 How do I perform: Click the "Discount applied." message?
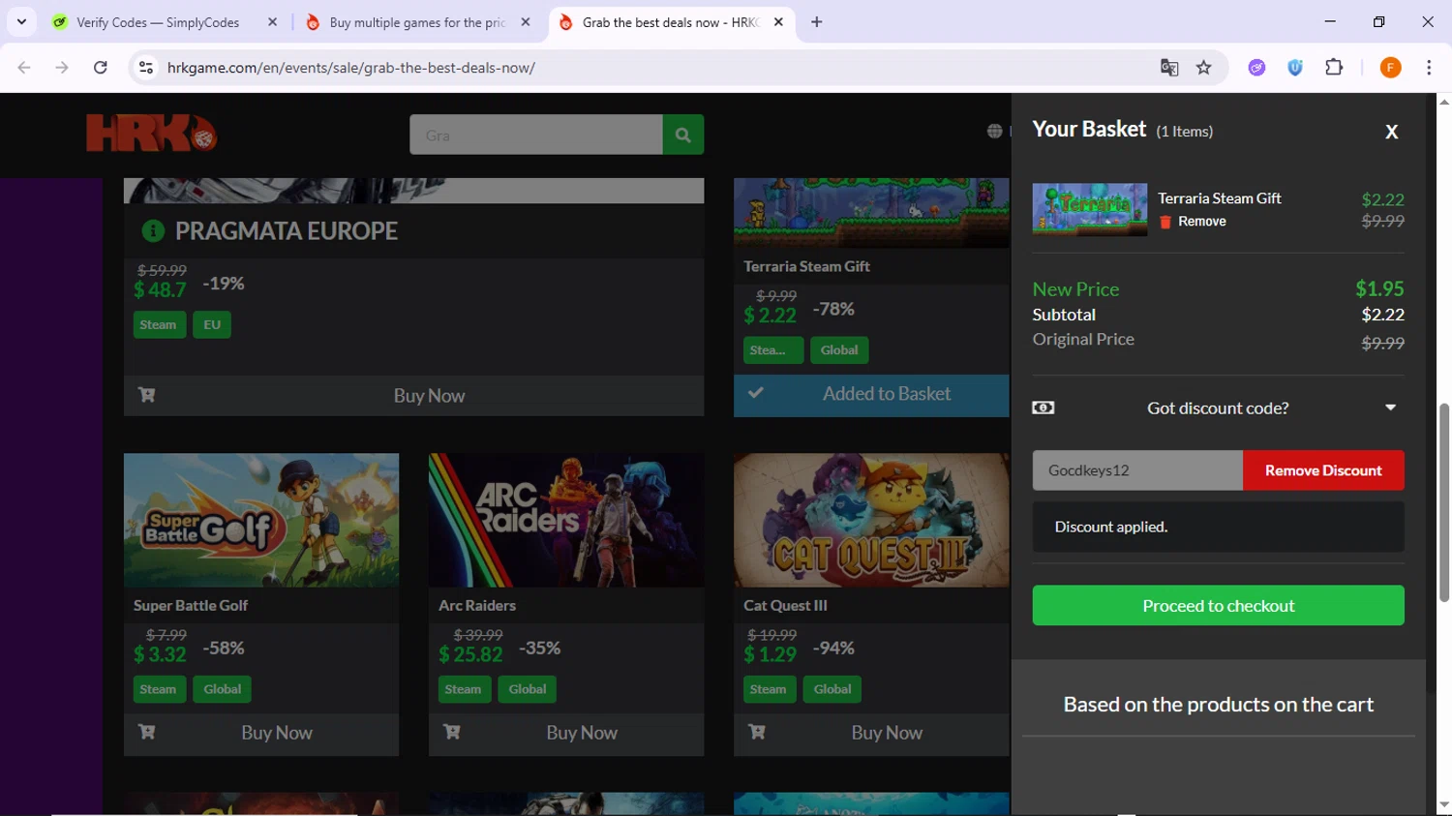click(x=1111, y=527)
